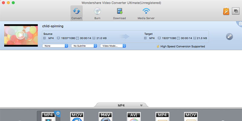Image resolution: width=242 pixels, height=121 pixels.
Task: Click the child-spinning file name
Action: tap(53, 26)
